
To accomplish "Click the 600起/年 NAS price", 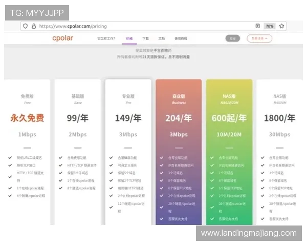I will coord(229,118).
